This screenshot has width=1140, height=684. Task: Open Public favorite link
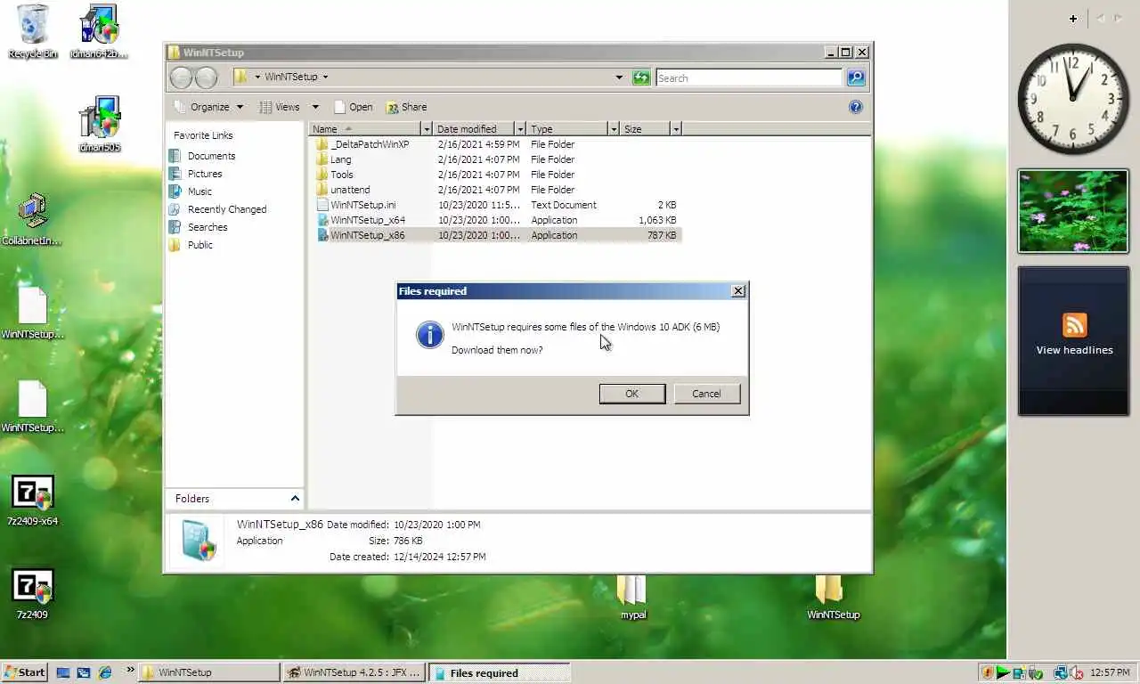(x=199, y=245)
